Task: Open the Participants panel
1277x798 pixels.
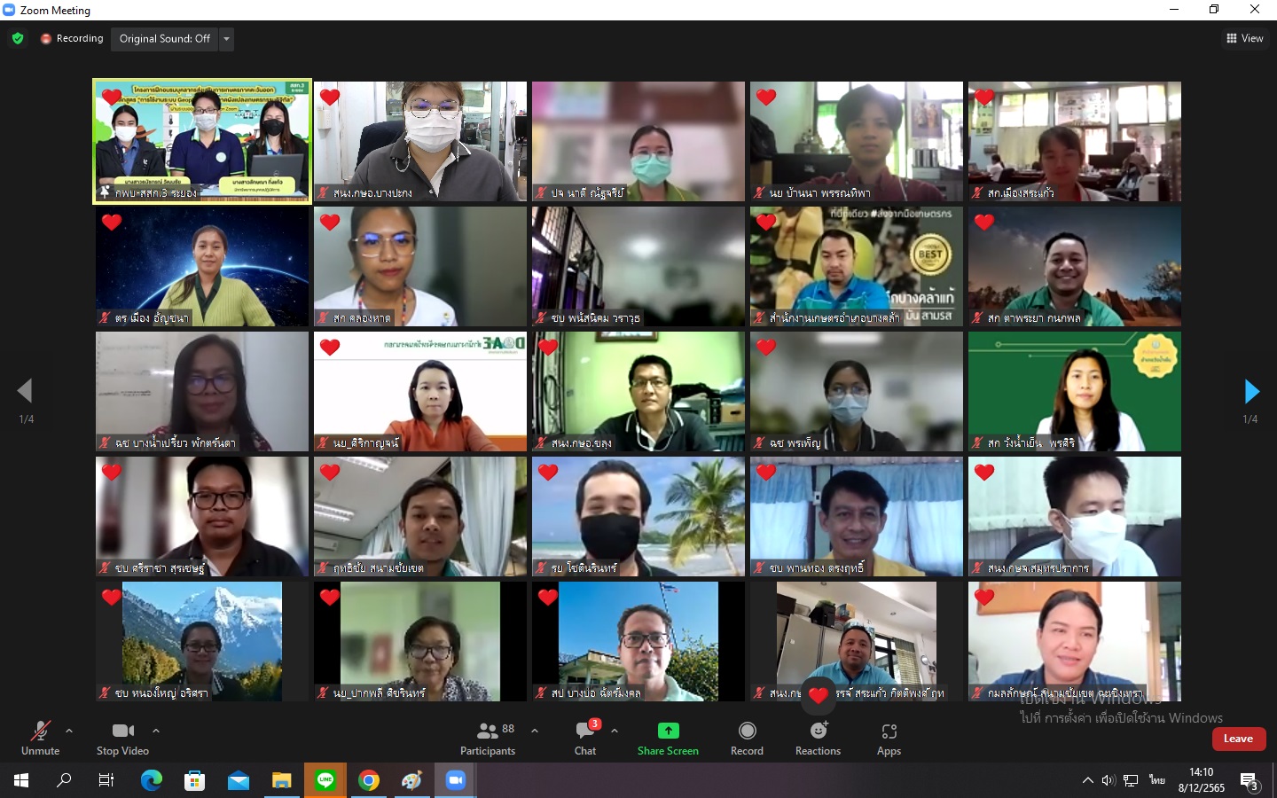Action: (487, 738)
